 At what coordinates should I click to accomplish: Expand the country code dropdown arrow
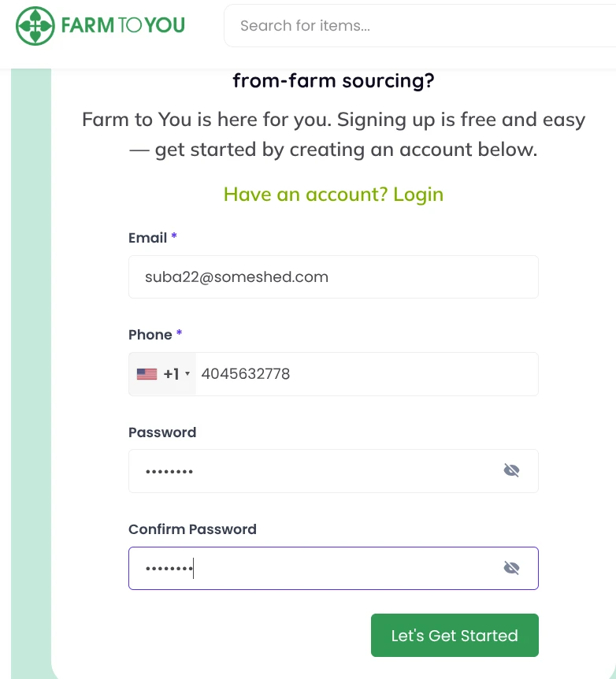coord(187,374)
